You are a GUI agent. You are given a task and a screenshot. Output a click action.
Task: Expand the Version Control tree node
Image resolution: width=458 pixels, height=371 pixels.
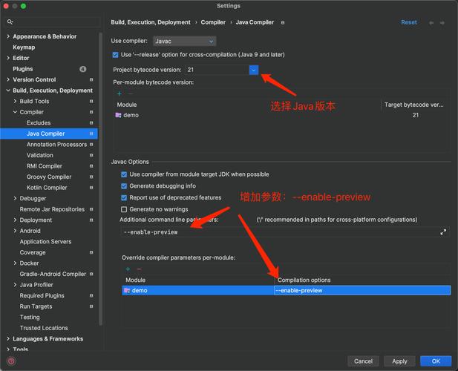click(8, 79)
